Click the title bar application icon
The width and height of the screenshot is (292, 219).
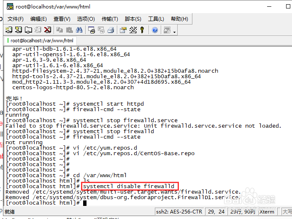coord(10,6)
